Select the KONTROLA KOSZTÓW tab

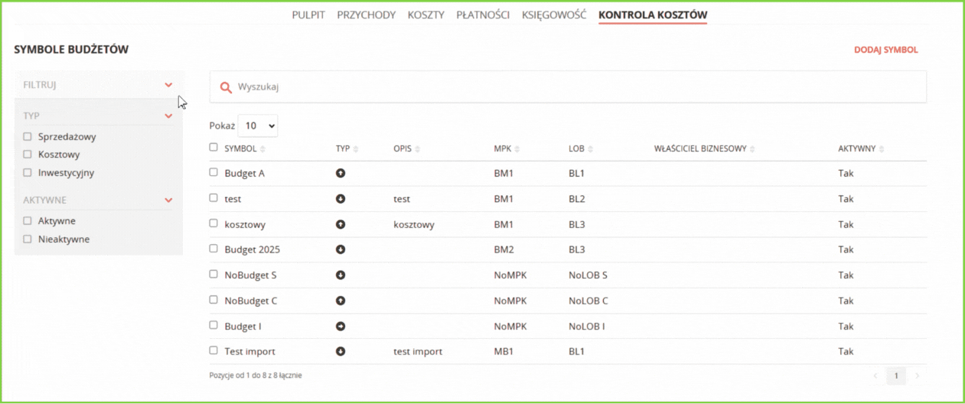click(653, 15)
